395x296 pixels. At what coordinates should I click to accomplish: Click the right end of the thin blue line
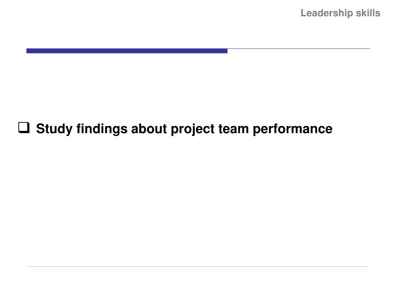[369, 49]
